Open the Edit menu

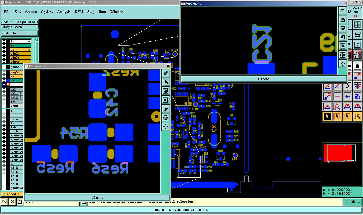tap(18, 12)
